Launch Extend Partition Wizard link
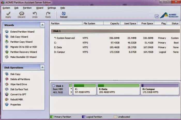181x120 pixels. pos(22,32)
